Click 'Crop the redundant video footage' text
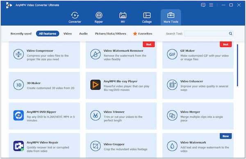 [x=125, y=149]
